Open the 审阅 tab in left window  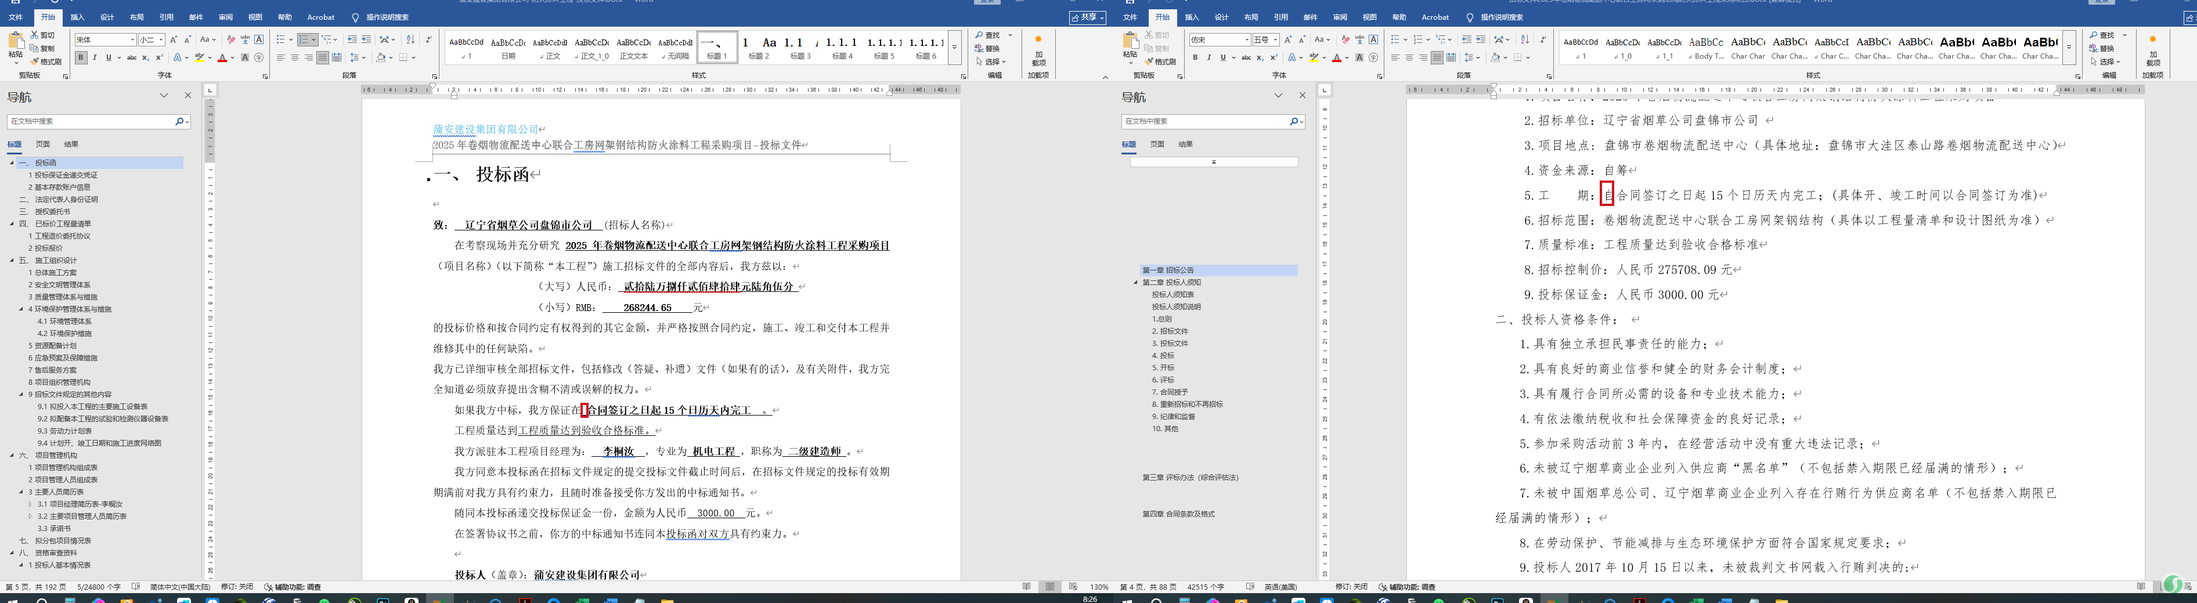coord(225,17)
